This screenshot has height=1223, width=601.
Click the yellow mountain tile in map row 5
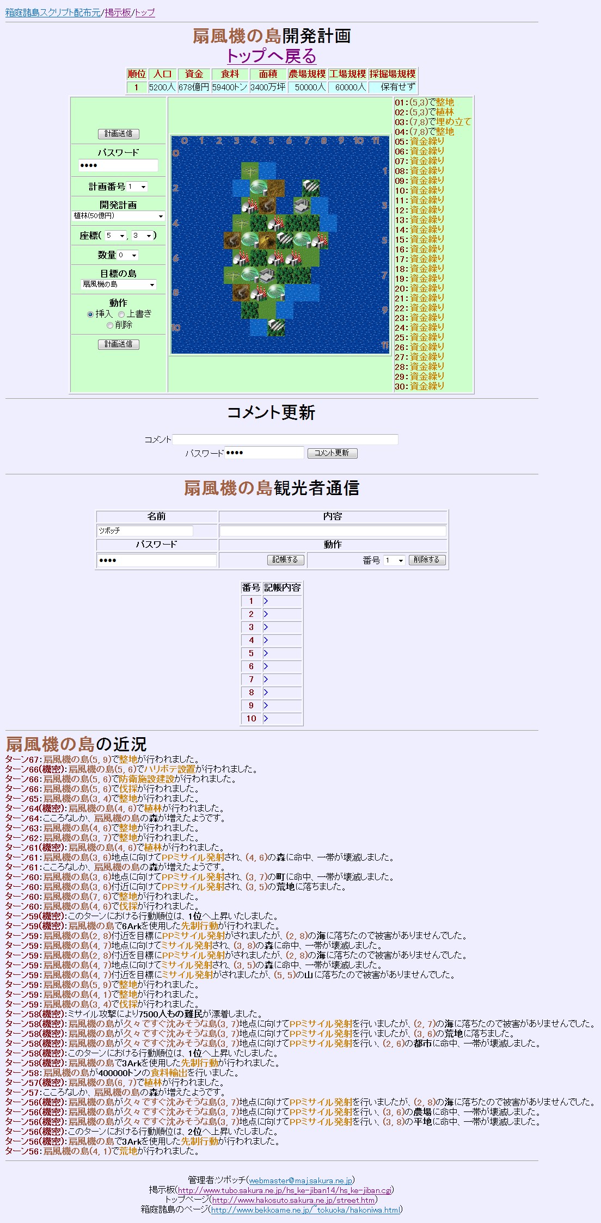click(x=267, y=240)
